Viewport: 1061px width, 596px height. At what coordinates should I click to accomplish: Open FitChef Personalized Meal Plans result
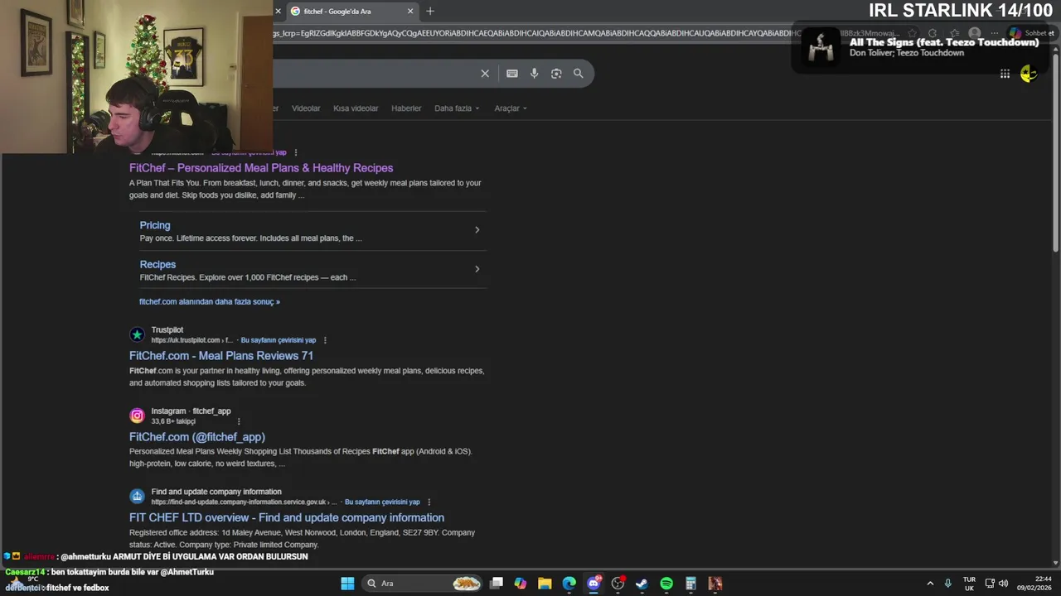click(261, 168)
